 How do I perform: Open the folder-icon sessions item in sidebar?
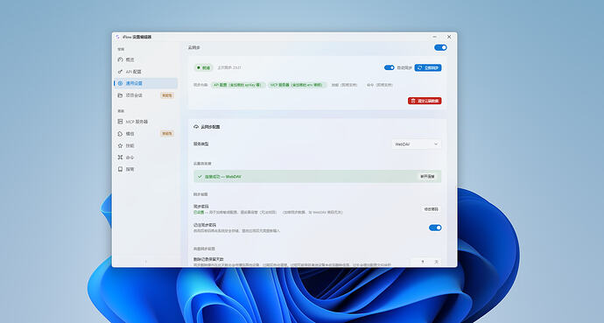(x=146, y=95)
